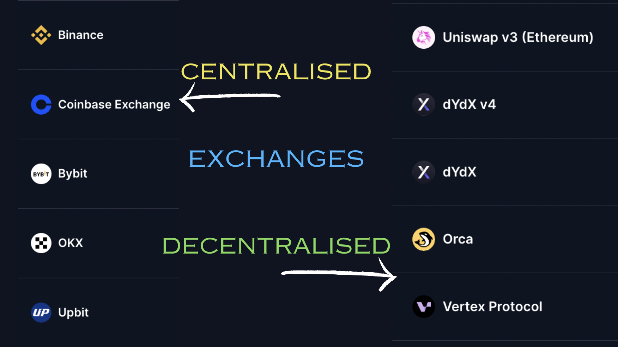This screenshot has width=618, height=347.
Task: Click the Vertex Protocol icon
Action: [x=423, y=306]
